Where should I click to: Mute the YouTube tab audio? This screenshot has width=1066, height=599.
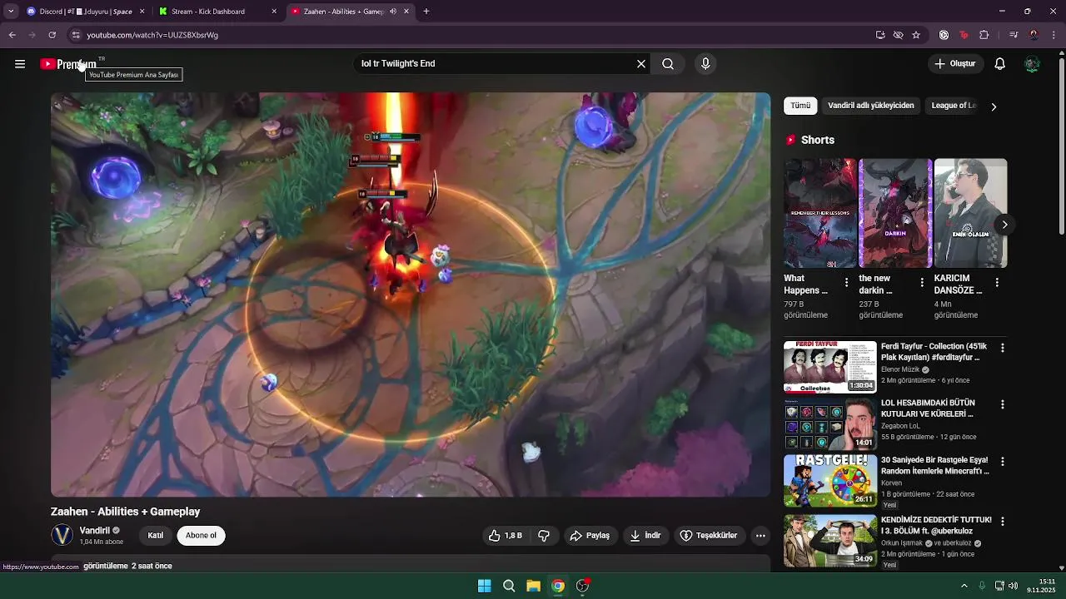tap(392, 12)
